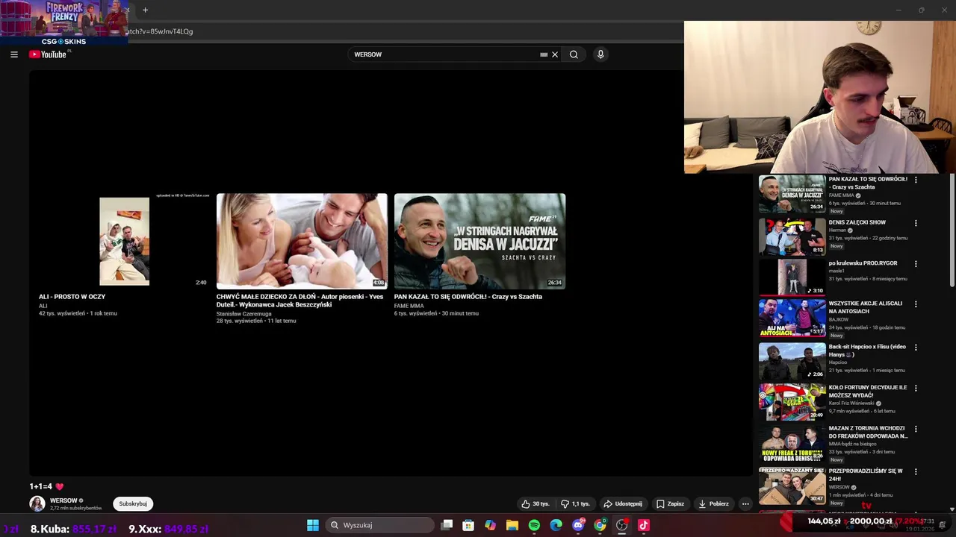Viewport: 956px width, 537px height.
Task: Open options for sidebar PAN KAZAŁ video
Action: click(916, 180)
